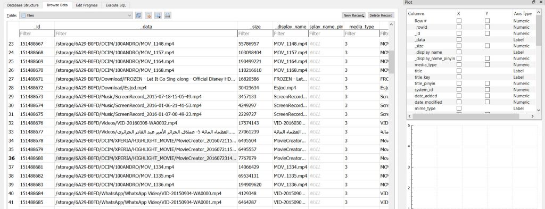This screenshot has height=209, width=545.
Task: Click the _size column filter field
Action: click(255, 34)
